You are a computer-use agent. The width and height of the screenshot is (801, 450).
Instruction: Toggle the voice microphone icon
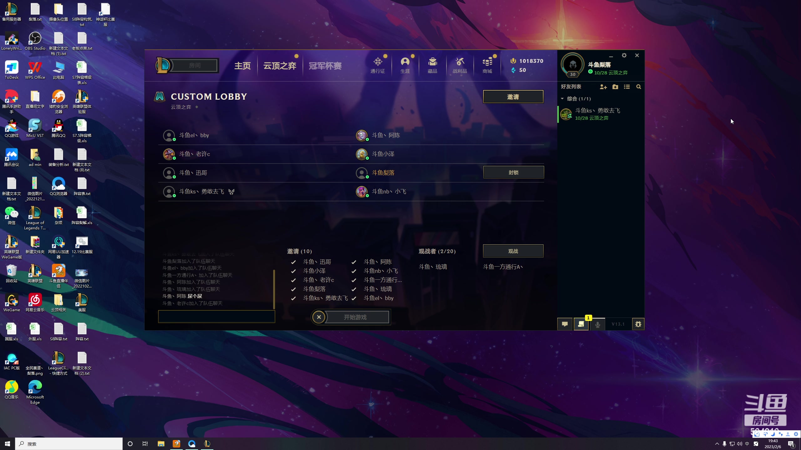(x=597, y=324)
